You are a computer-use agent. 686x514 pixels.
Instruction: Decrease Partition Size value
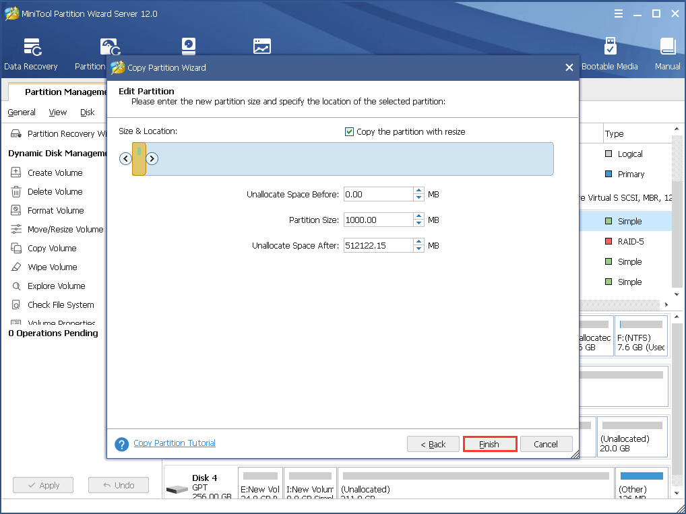pos(418,223)
